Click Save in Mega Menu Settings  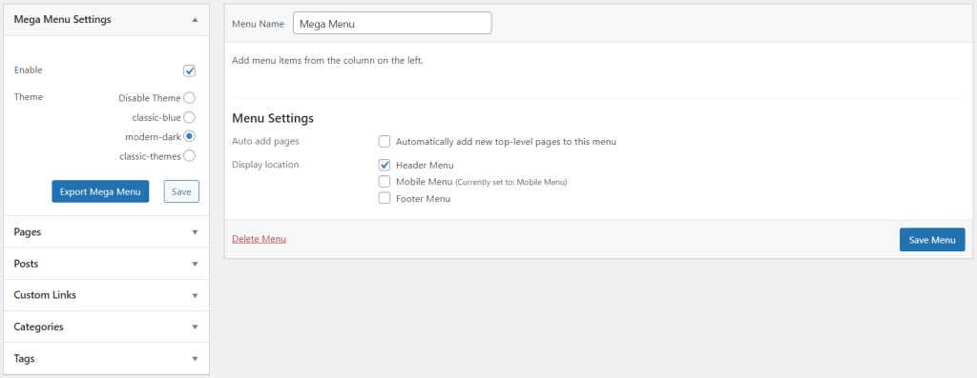point(181,191)
